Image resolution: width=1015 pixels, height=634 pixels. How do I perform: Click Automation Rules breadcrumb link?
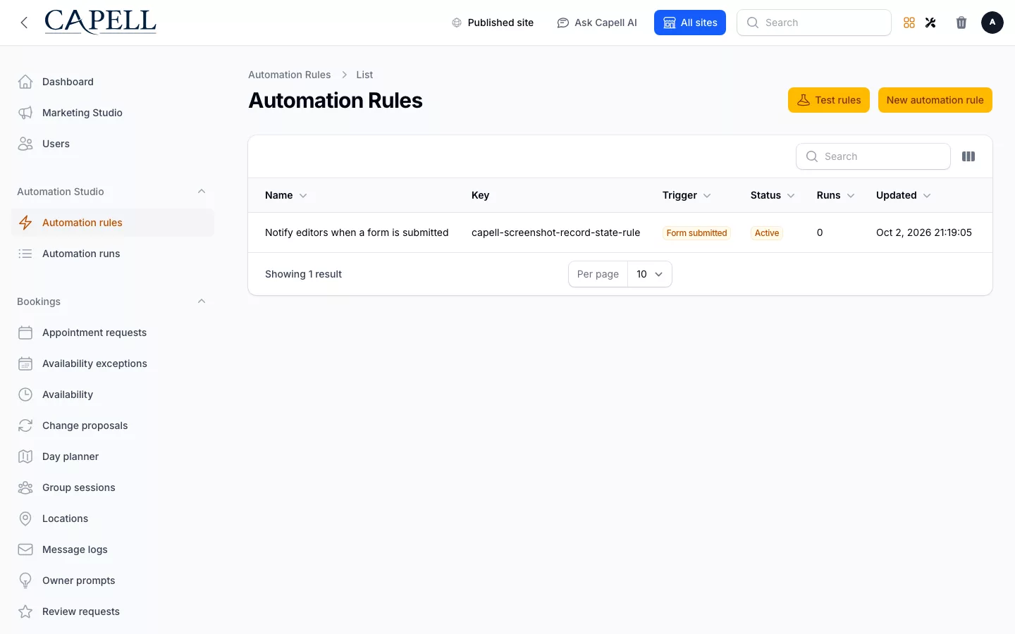(x=289, y=75)
